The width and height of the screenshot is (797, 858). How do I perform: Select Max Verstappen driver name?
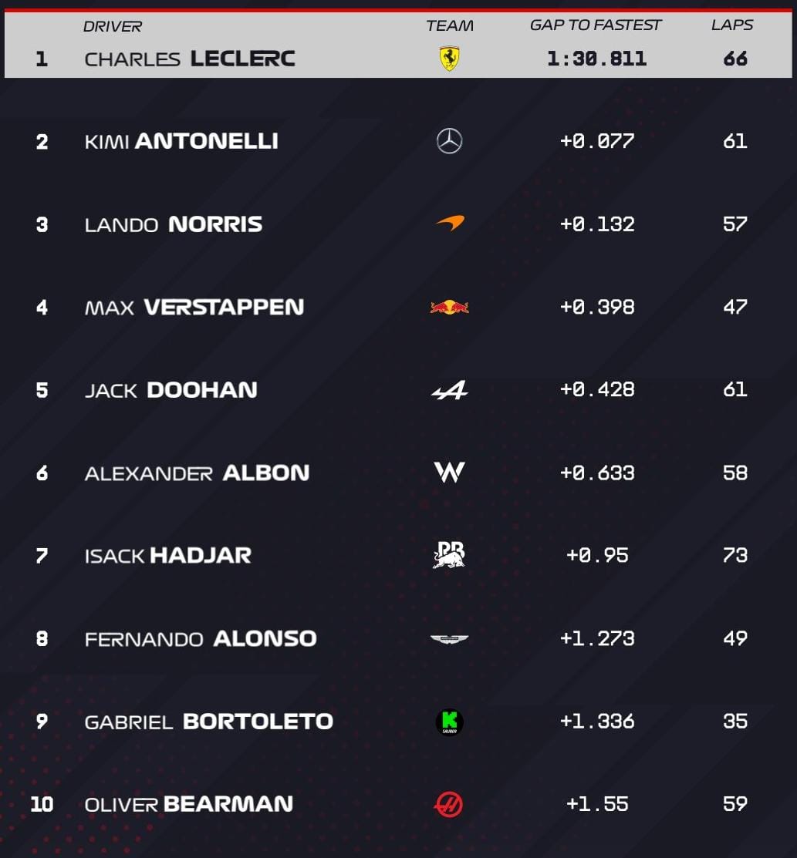(x=194, y=307)
